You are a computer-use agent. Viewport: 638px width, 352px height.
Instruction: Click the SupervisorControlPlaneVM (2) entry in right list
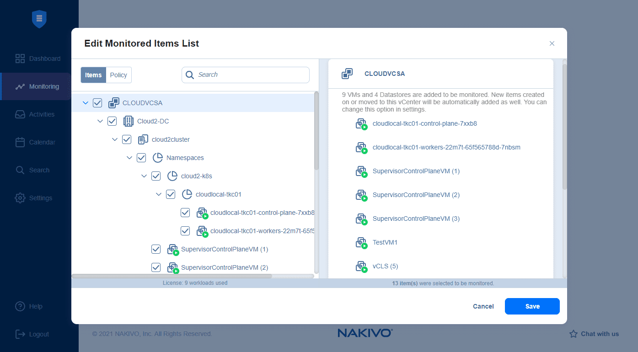click(x=416, y=195)
